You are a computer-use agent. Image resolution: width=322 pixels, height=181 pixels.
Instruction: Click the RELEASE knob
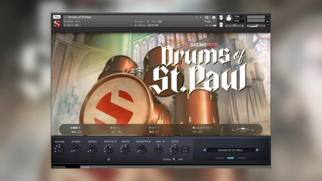[109, 149]
